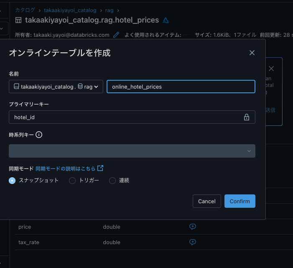Open the external link icon for sync modes

[x=100, y=168]
